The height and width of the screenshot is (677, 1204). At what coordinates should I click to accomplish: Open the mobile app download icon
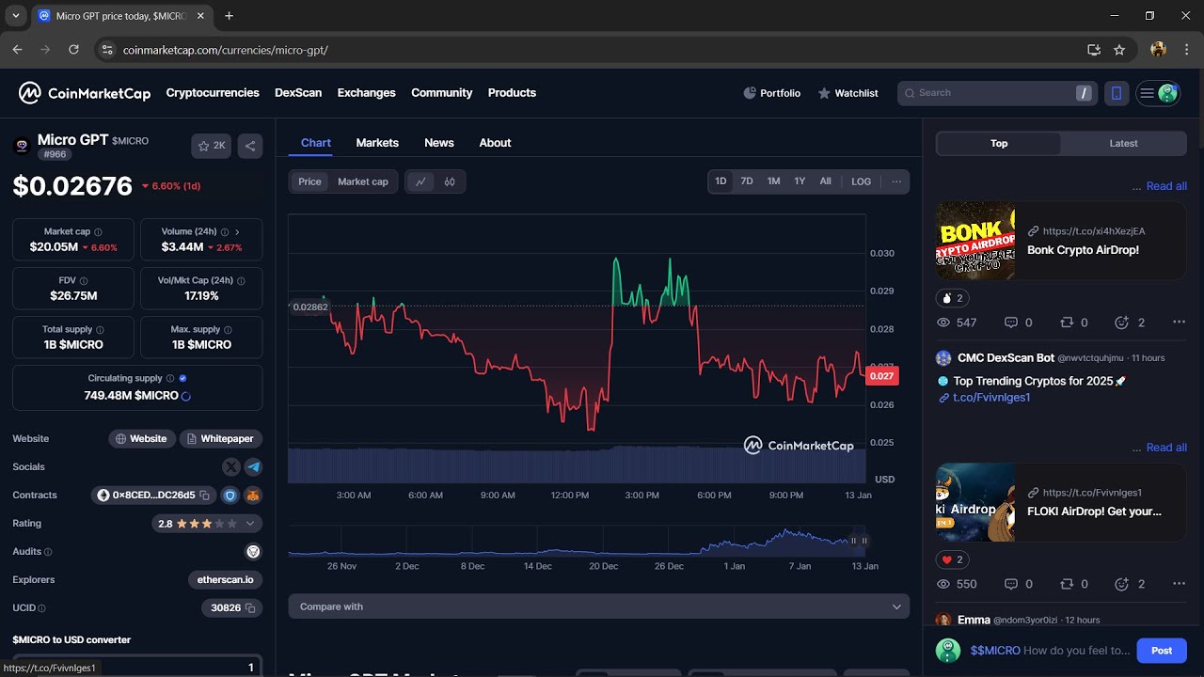(1117, 93)
